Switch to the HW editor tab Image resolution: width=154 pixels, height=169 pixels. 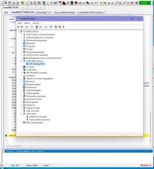6,12
